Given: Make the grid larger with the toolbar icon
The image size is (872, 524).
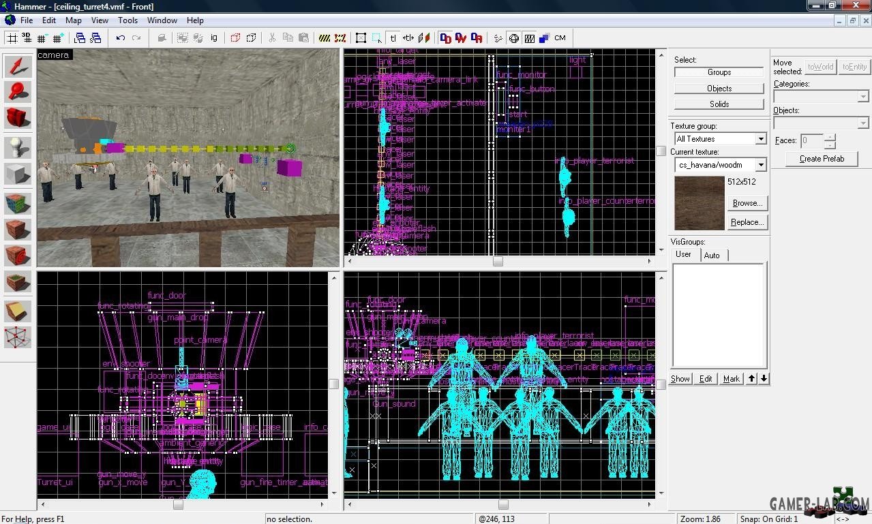Looking at the screenshot, I should coord(58,38).
